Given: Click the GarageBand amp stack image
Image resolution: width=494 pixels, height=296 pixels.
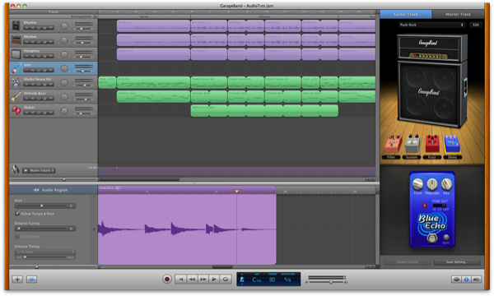Looking at the screenshot, I should tap(431, 81).
